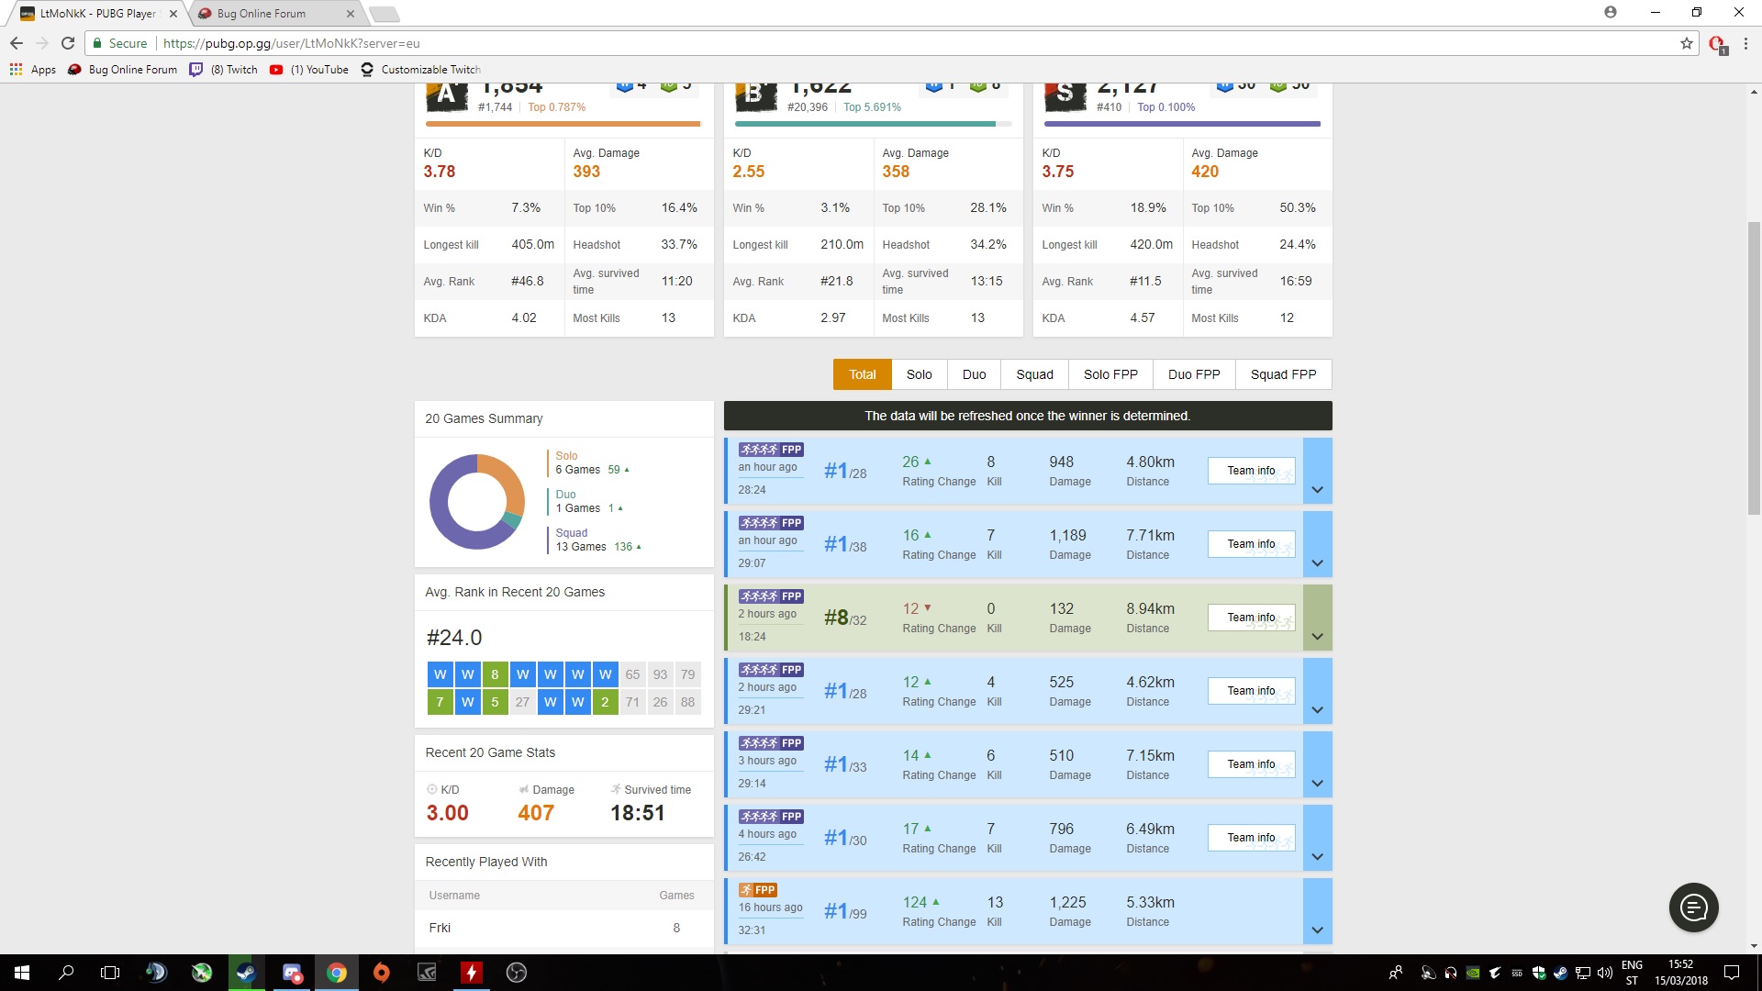Expand the 13-kill solo match row
1762x991 pixels.
click(x=1317, y=930)
